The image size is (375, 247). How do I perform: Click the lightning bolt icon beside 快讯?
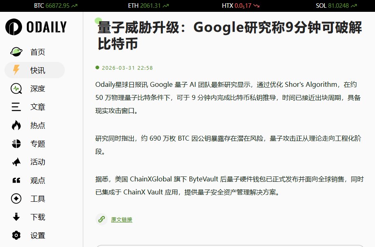point(16,70)
